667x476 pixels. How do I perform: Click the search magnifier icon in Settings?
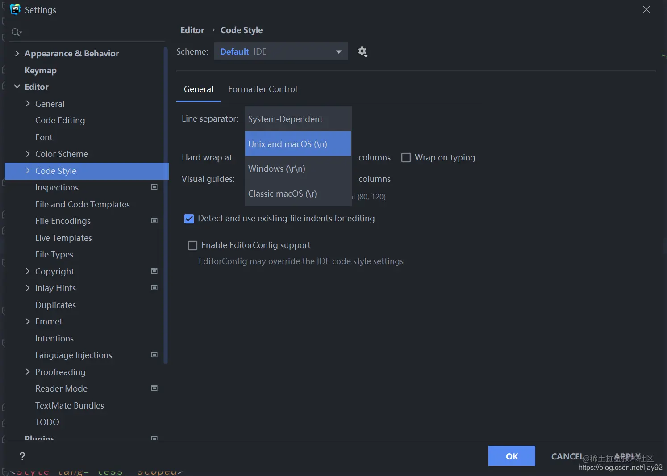(x=16, y=32)
